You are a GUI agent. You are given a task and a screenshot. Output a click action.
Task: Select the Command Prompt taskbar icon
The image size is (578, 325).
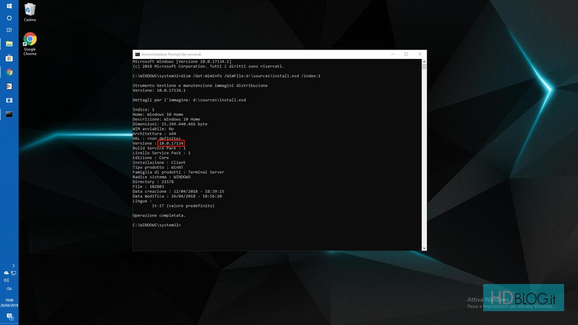coord(9,114)
